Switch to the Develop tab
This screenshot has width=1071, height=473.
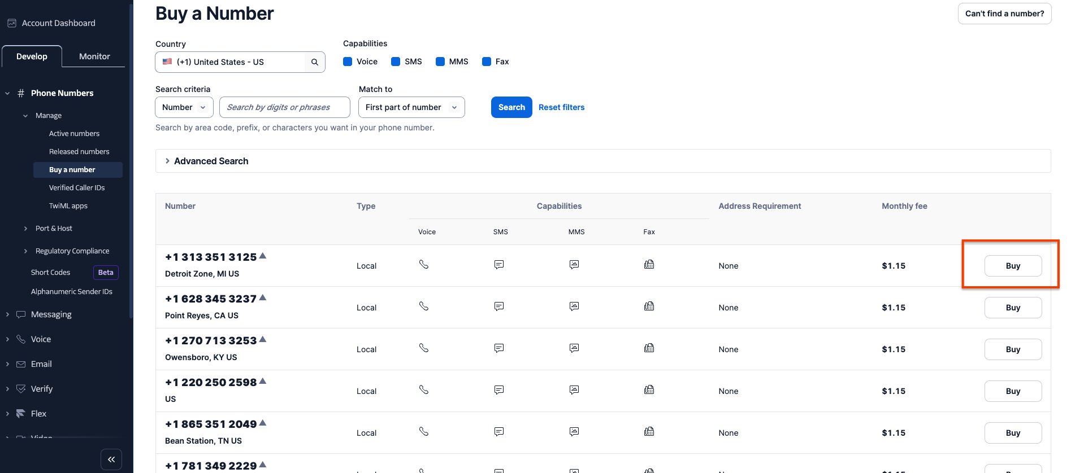32,56
